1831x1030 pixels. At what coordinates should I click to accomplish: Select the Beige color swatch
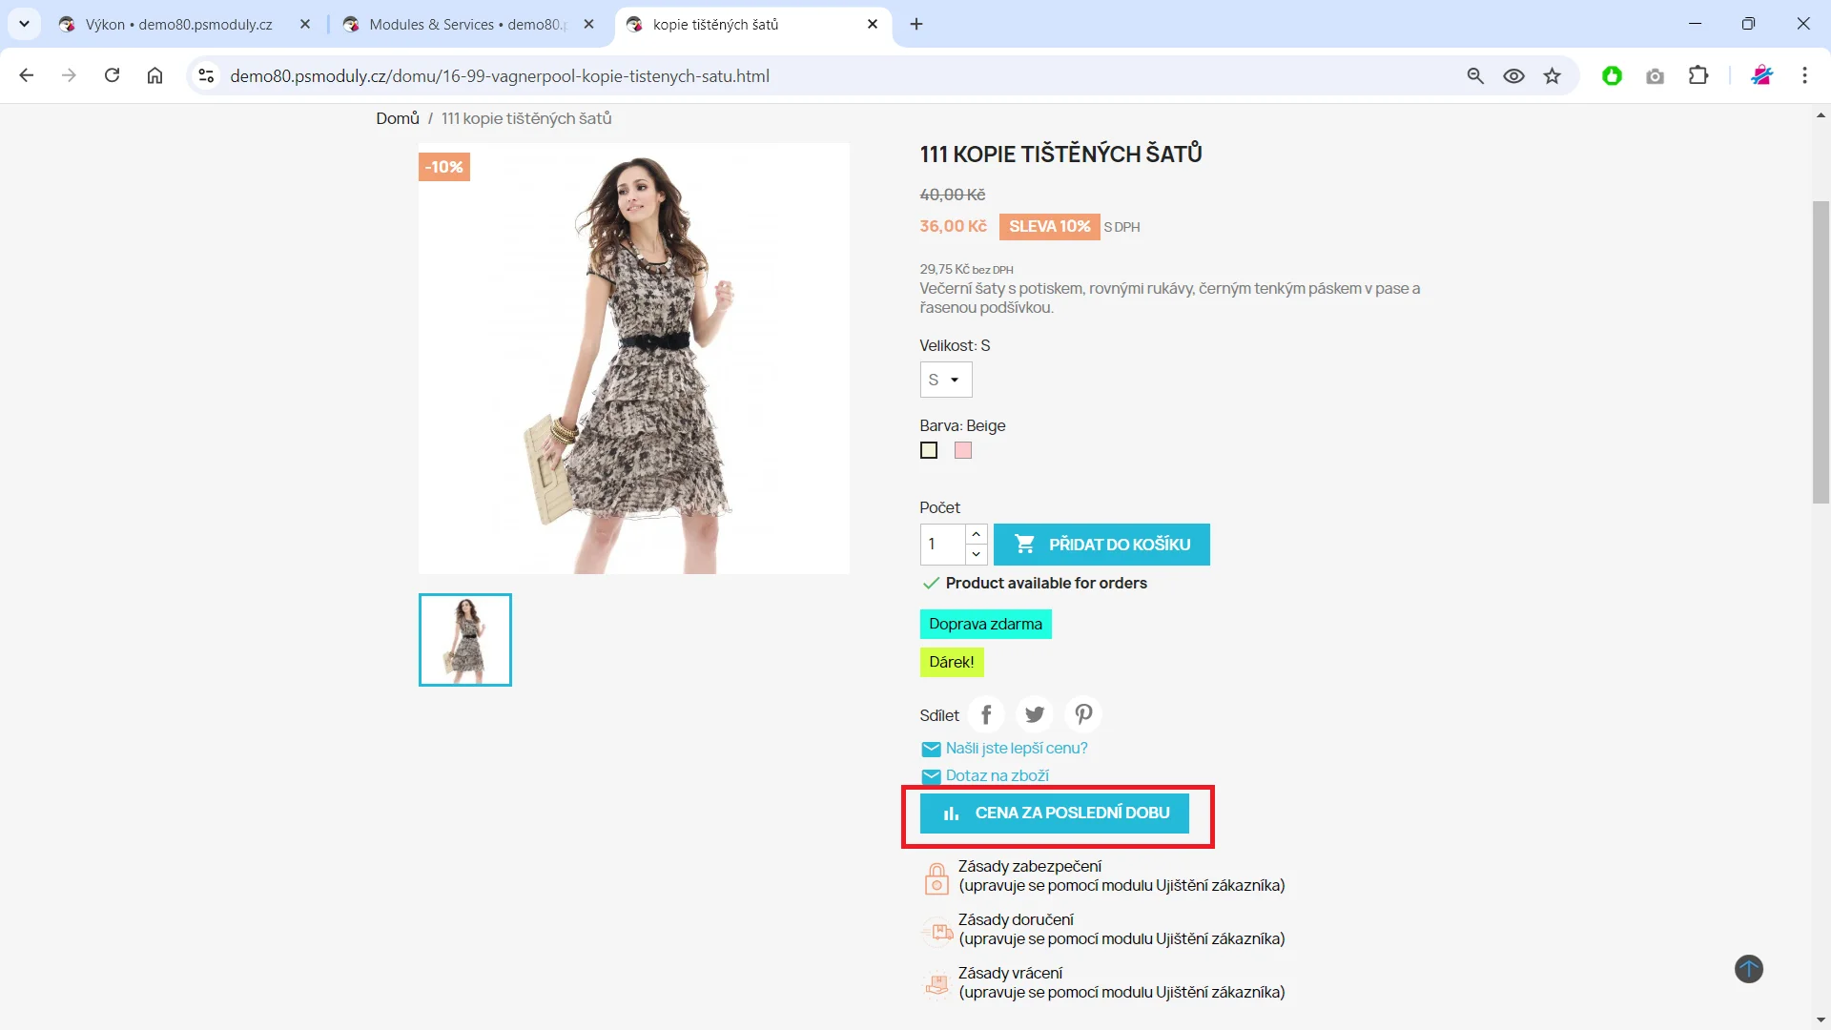tap(929, 450)
